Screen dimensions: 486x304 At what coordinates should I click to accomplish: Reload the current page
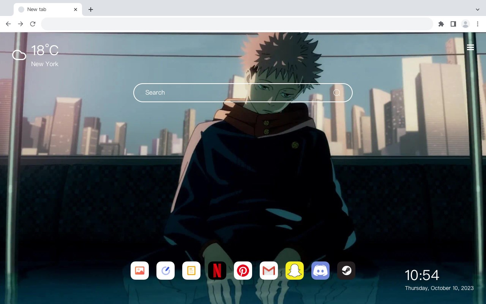[33, 24]
